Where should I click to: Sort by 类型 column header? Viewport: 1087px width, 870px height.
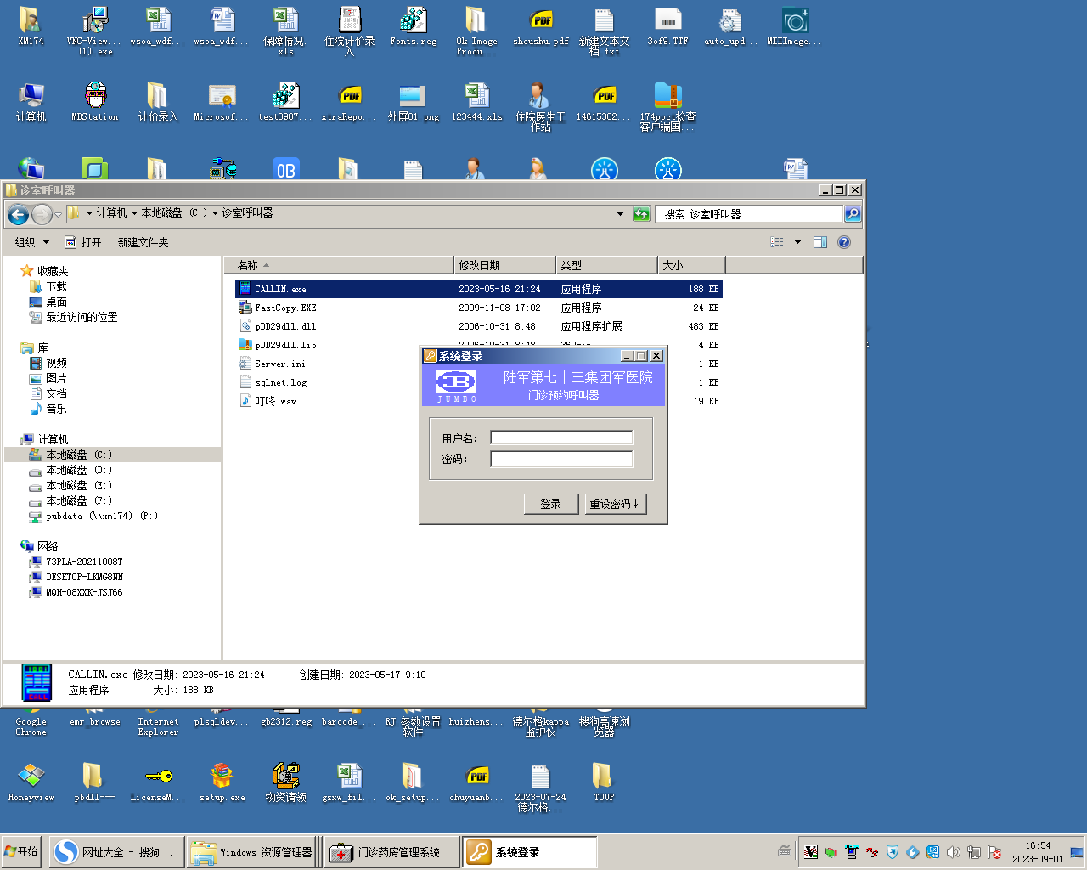point(606,265)
